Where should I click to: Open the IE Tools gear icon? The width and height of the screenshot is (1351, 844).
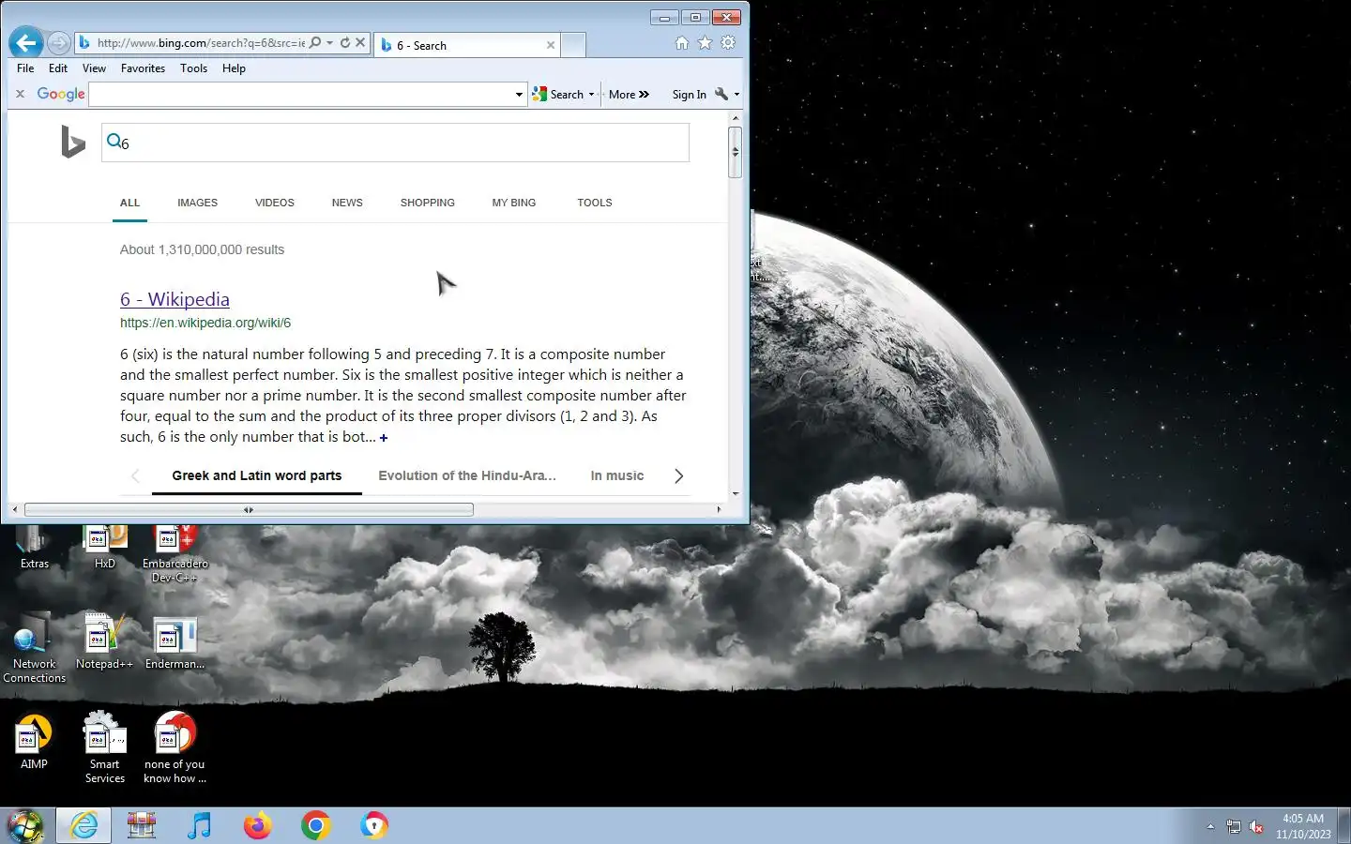click(728, 43)
